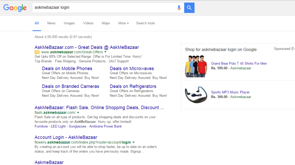The width and height of the screenshot is (295, 165).
Task: Click the Sponsored label
Action: coord(282,49)
